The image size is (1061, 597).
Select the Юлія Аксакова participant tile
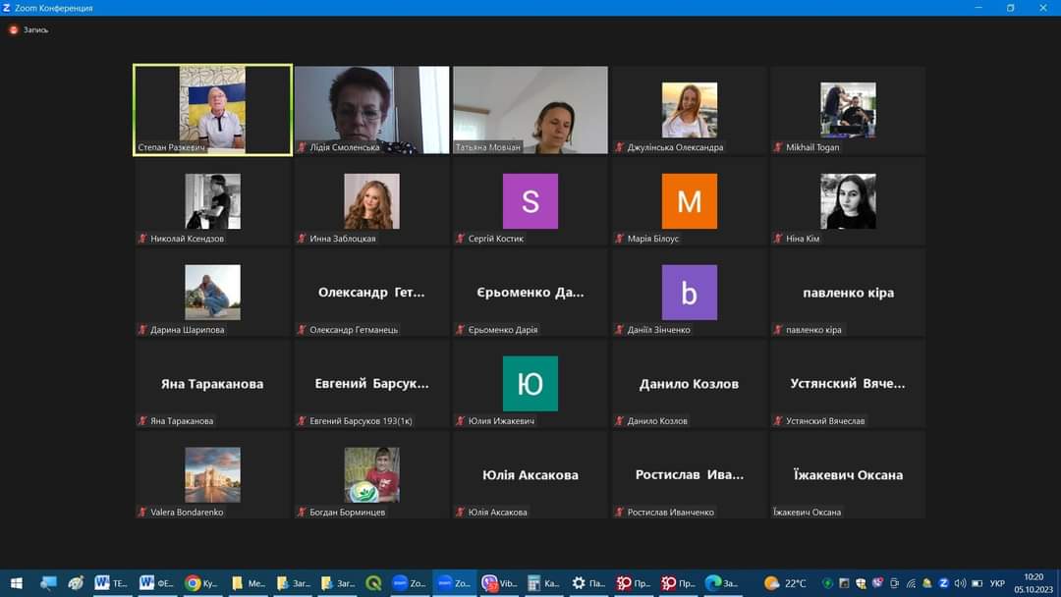coord(530,475)
